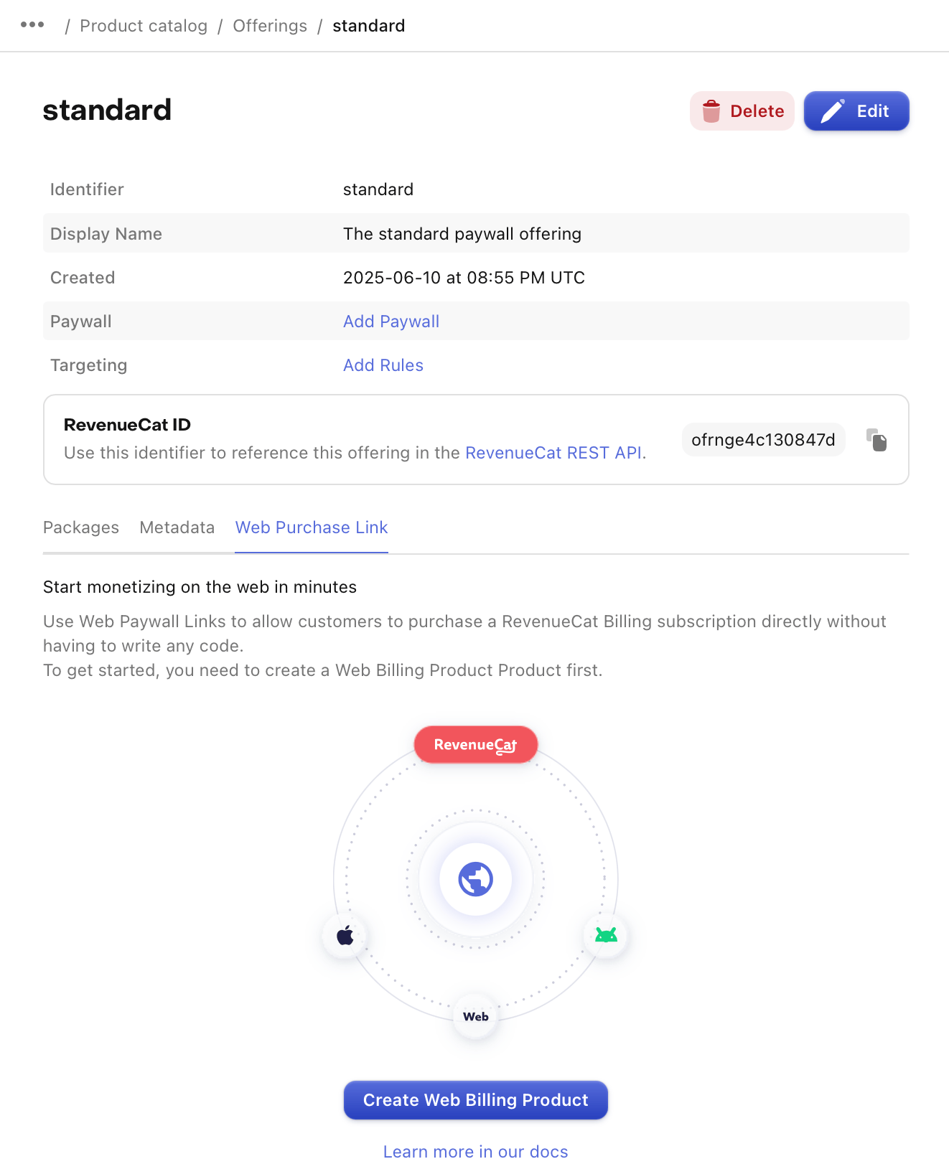The height and width of the screenshot is (1164, 949).
Task: Click the Add Rules targeting link
Action: (383, 365)
